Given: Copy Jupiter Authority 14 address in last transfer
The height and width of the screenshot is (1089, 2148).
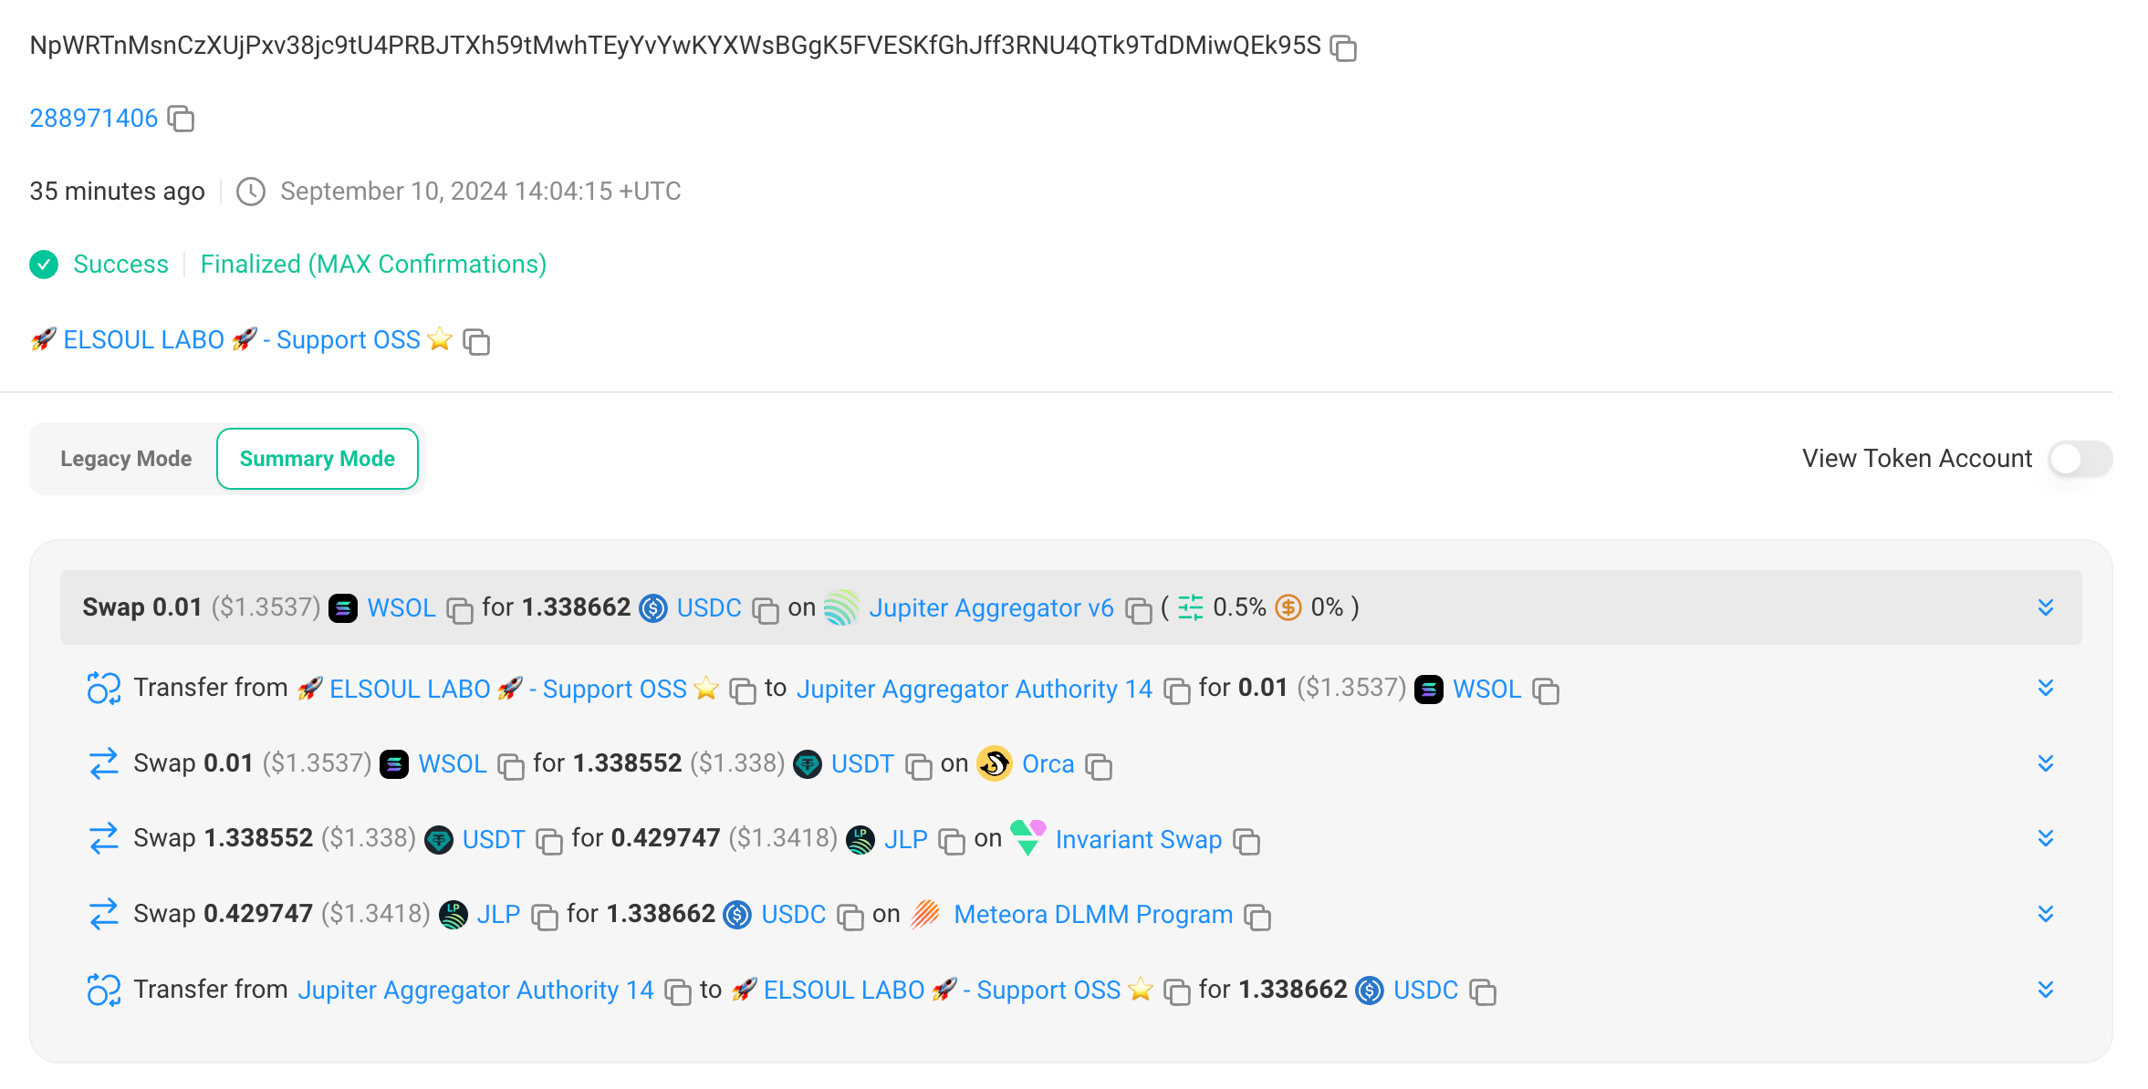Looking at the screenshot, I should (678, 992).
